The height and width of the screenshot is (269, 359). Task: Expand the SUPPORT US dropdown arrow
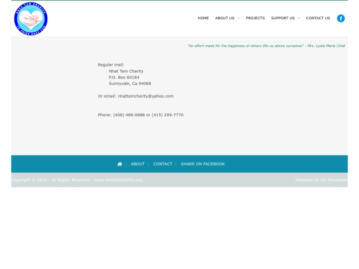tap(299, 18)
